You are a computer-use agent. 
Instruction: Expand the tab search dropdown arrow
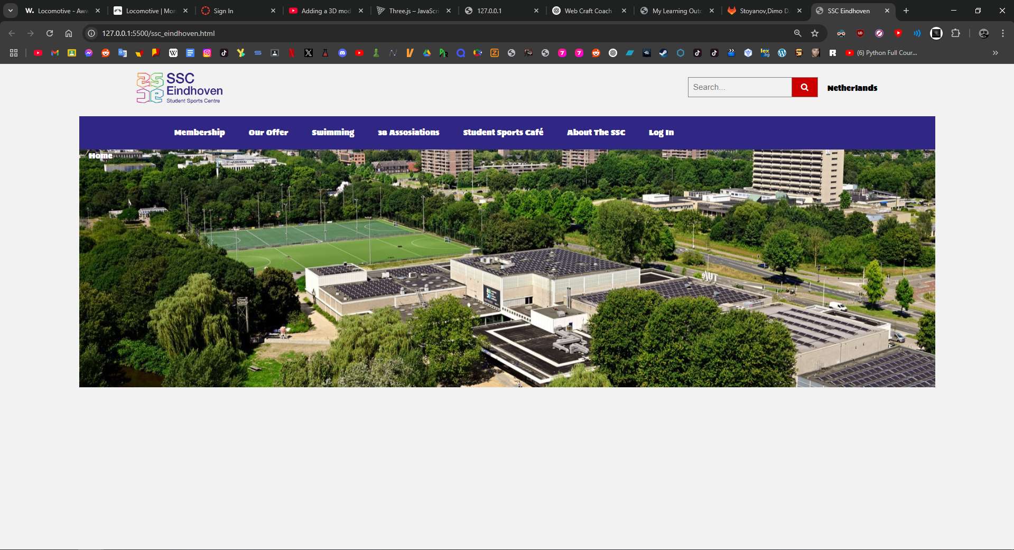coord(11,11)
